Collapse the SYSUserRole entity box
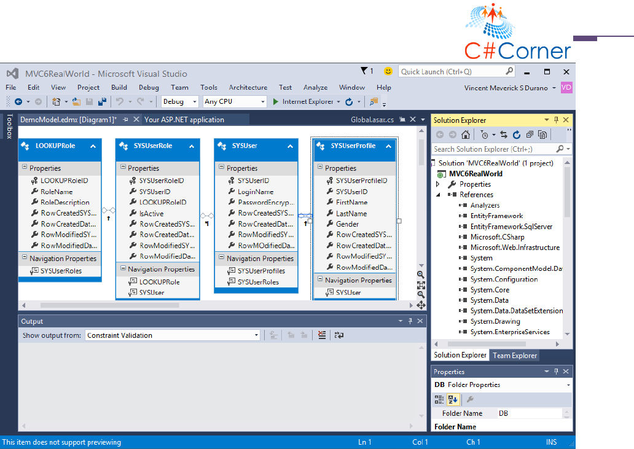634x449 pixels. pos(192,146)
